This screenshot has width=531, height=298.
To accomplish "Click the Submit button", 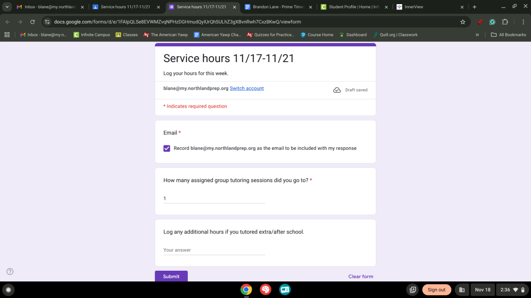I will point(171,276).
